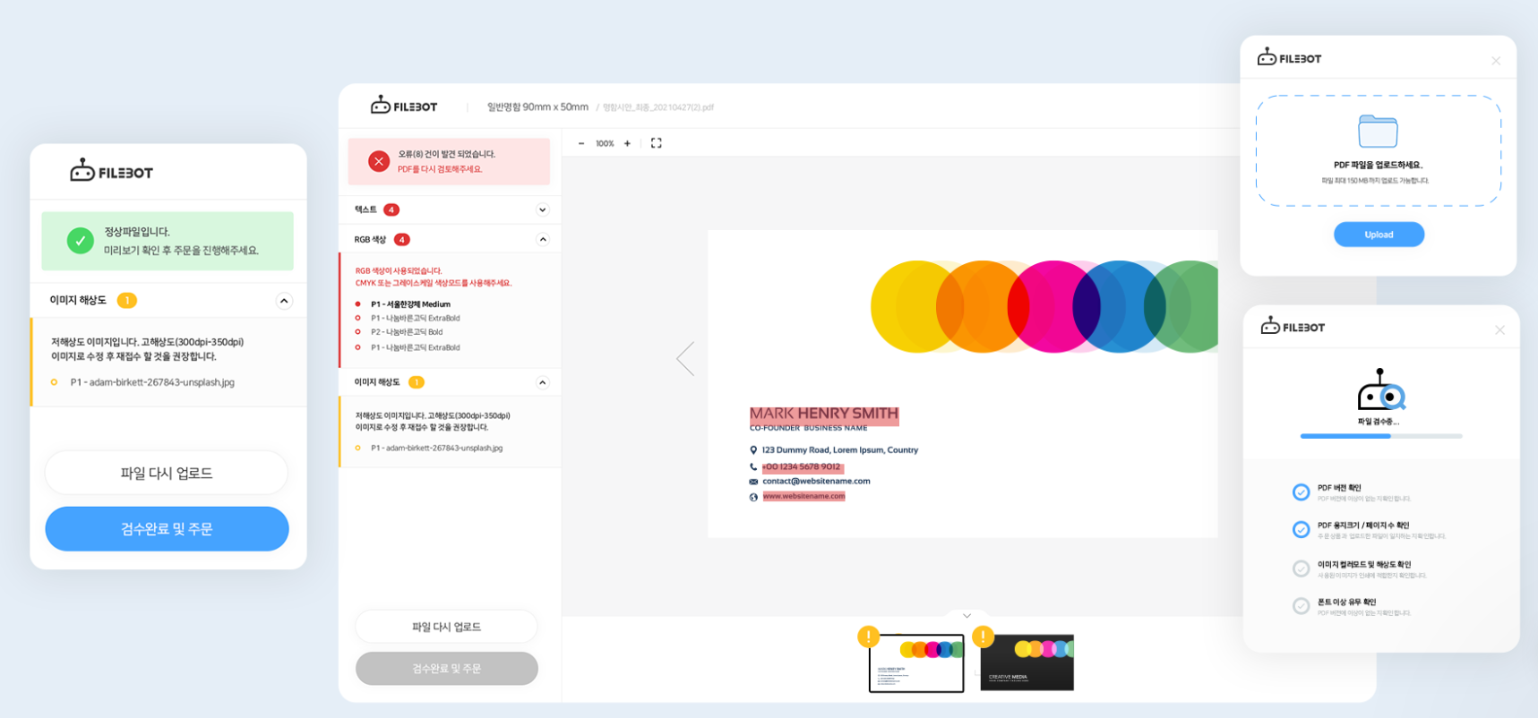Expand the 텍스트 error section
Image resolution: width=1538 pixels, height=718 pixels.
coord(542,209)
